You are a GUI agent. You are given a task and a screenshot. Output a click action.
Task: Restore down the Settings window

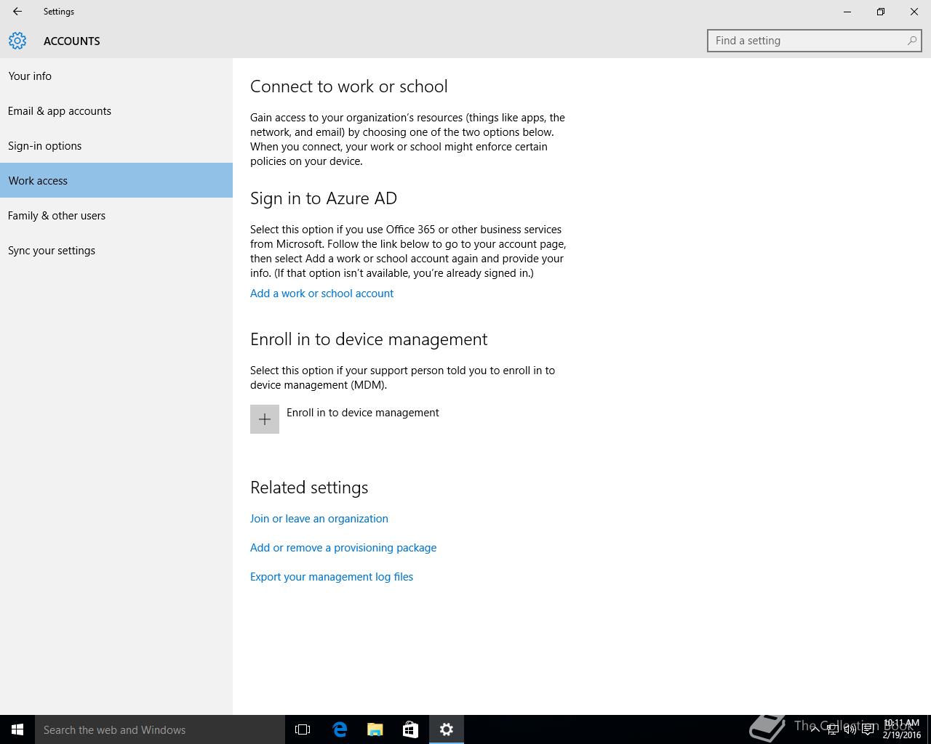[x=881, y=12]
